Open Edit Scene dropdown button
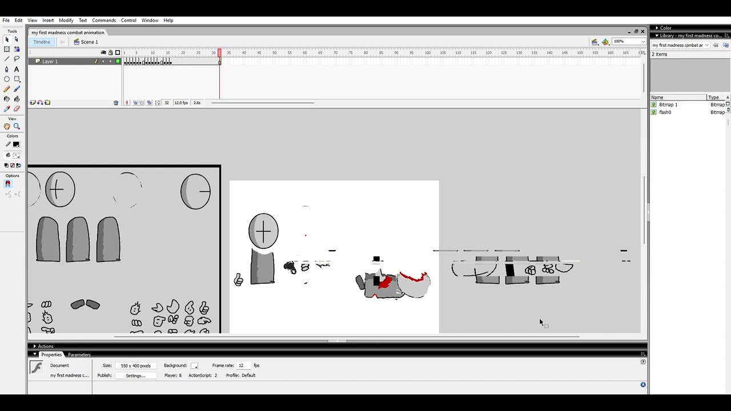731x411 pixels. coord(595,42)
